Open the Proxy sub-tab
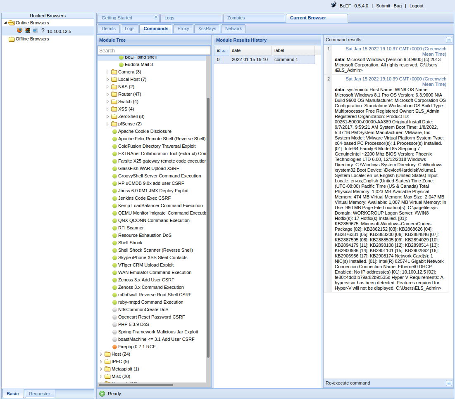 (x=183, y=28)
